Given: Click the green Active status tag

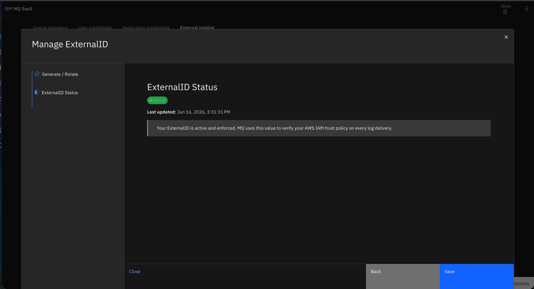Looking at the screenshot, I should coord(157,100).
